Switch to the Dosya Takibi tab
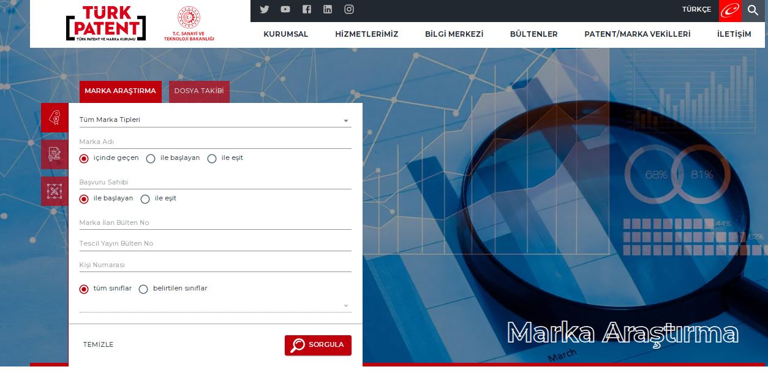Screen dimensions: 768x391 click(x=199, y=91)
